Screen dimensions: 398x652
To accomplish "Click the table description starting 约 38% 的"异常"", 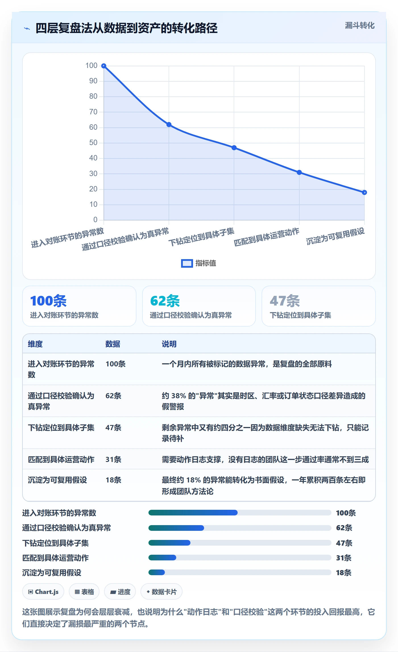I will (x=264, y=401).
